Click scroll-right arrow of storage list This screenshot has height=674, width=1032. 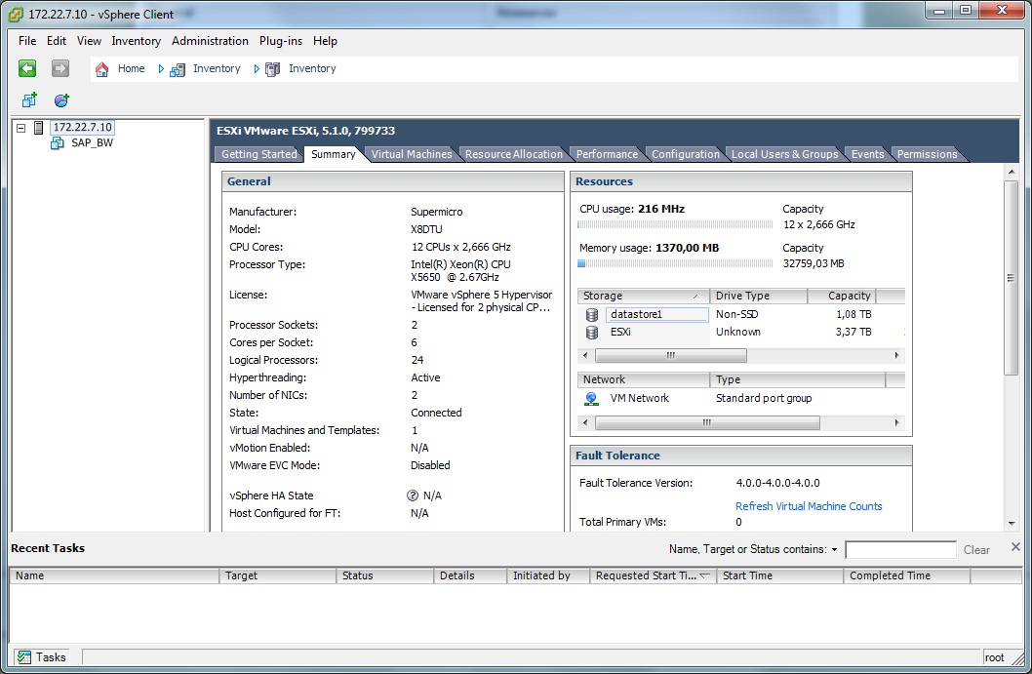click(897, 355)
